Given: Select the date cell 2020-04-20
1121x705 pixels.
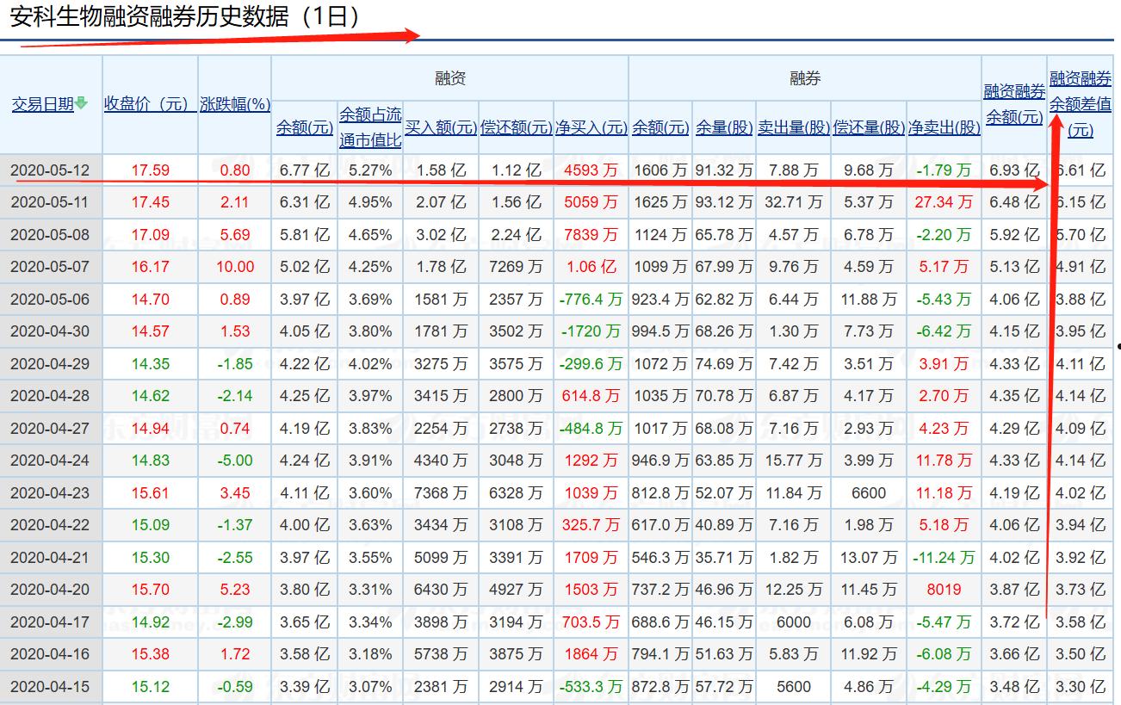Looking at the screenshot, I should pos(50,590).
